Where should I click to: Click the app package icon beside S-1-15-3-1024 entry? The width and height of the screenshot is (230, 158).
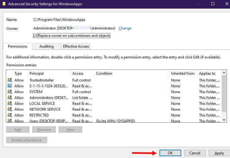10,86
